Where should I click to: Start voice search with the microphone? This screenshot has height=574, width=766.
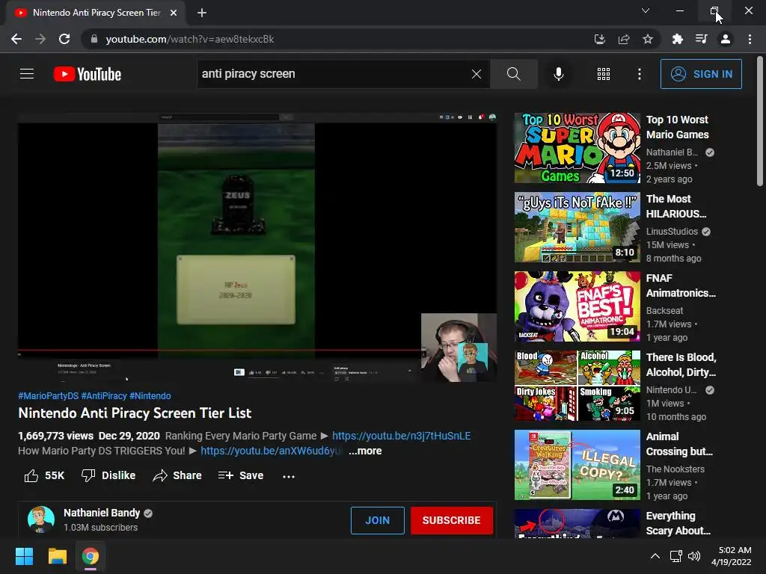(x=558, y=74)
